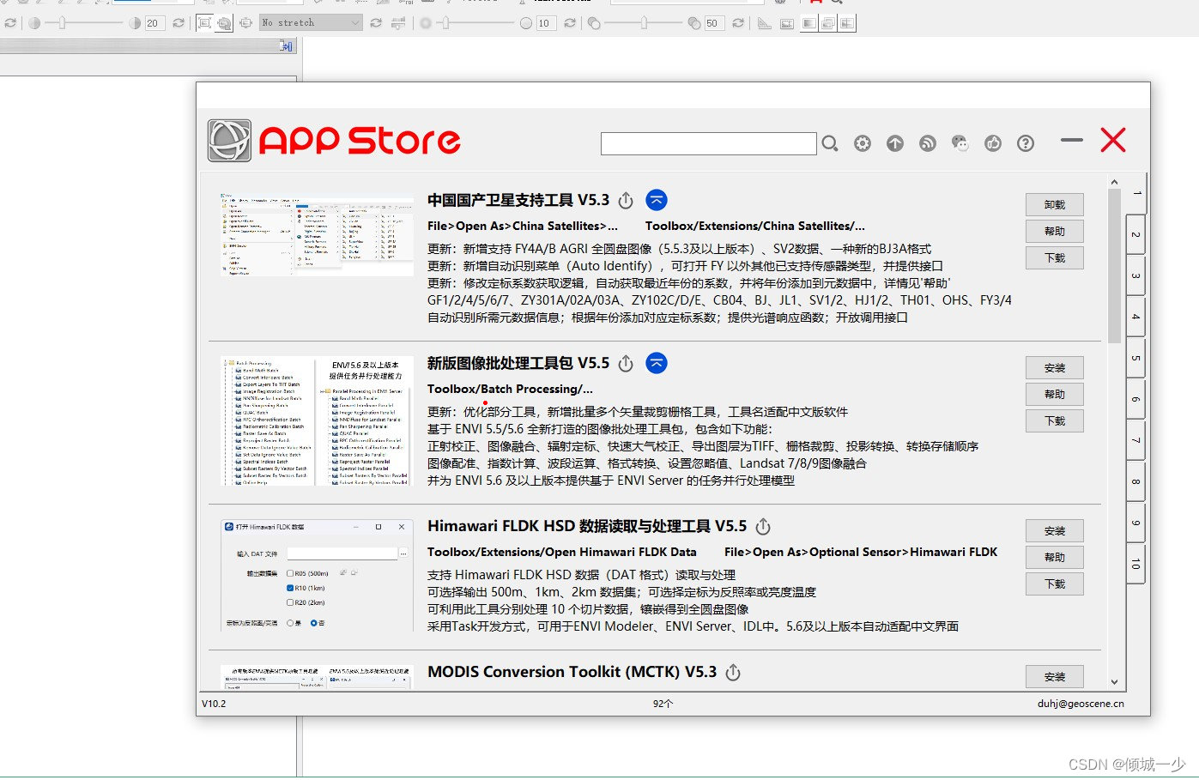Close the App Store with red X
The image size is (1199, 780).
pos(1113,140)
